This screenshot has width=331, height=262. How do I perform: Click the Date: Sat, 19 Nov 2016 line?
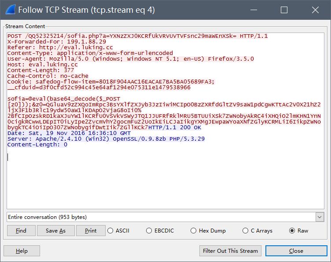tap(69, 133)
